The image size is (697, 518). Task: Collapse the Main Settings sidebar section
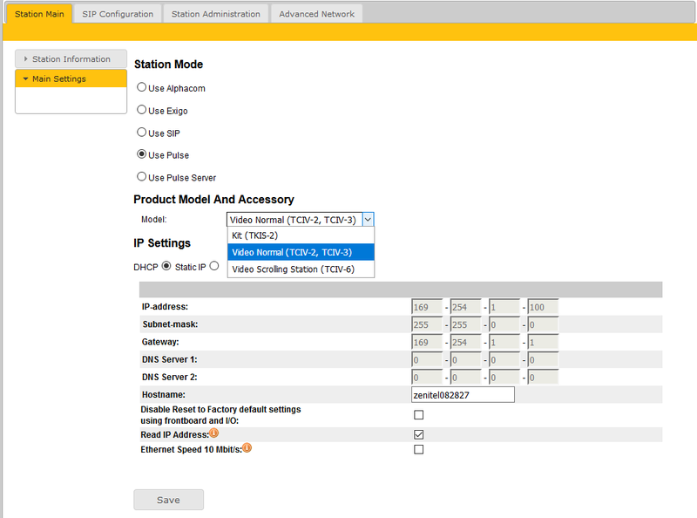(71, 78)
